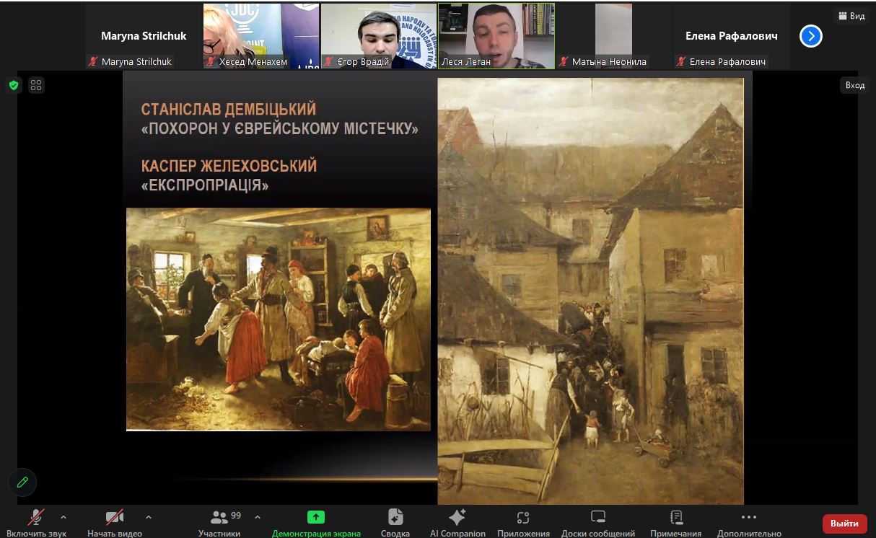Image resolution: width=876 pixels, height=538 pixels.
Task: Click the interior scene painting on slide
Action: [279, 319]
